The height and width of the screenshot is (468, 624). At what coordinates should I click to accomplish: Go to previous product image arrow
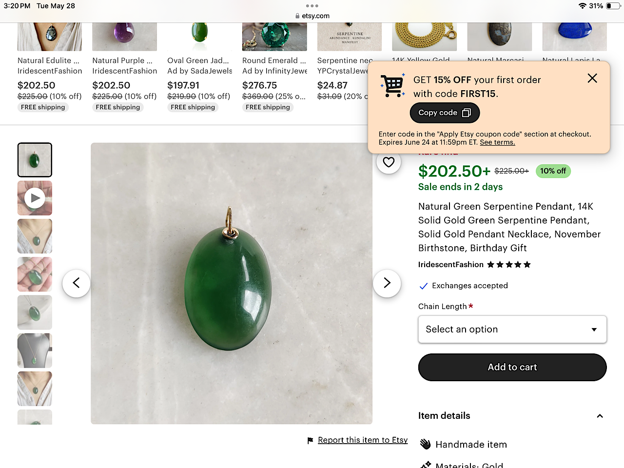(x=76, y=283)
